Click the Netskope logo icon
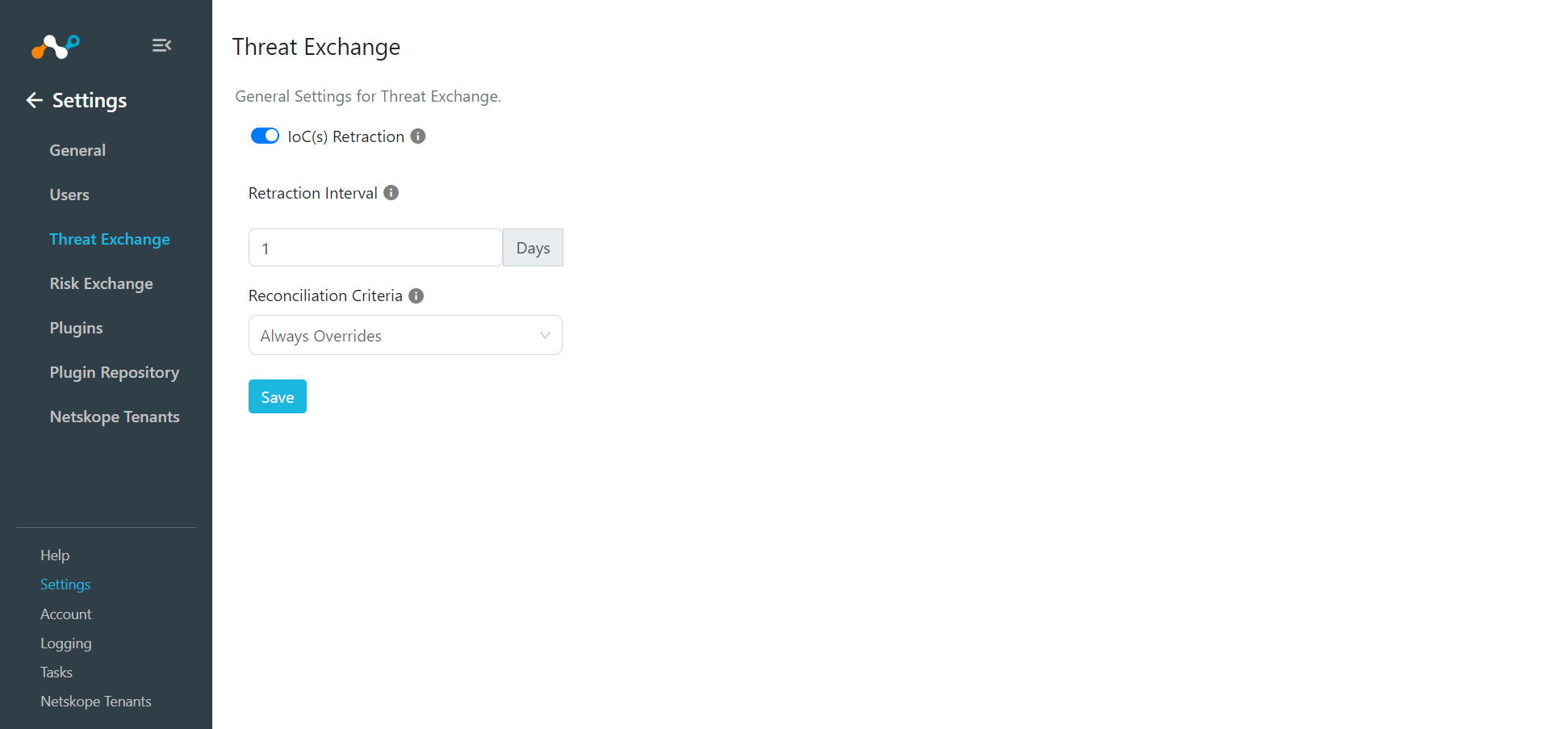 [55, 47]
